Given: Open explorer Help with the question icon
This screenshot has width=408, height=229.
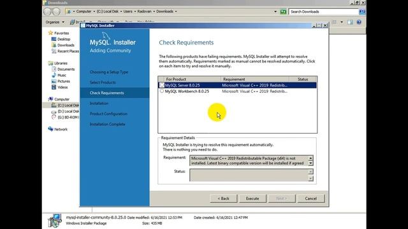Looking at the screenshot, I should click(359, 22).
